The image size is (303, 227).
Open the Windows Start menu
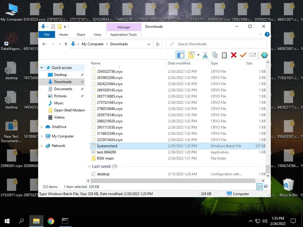7,221
